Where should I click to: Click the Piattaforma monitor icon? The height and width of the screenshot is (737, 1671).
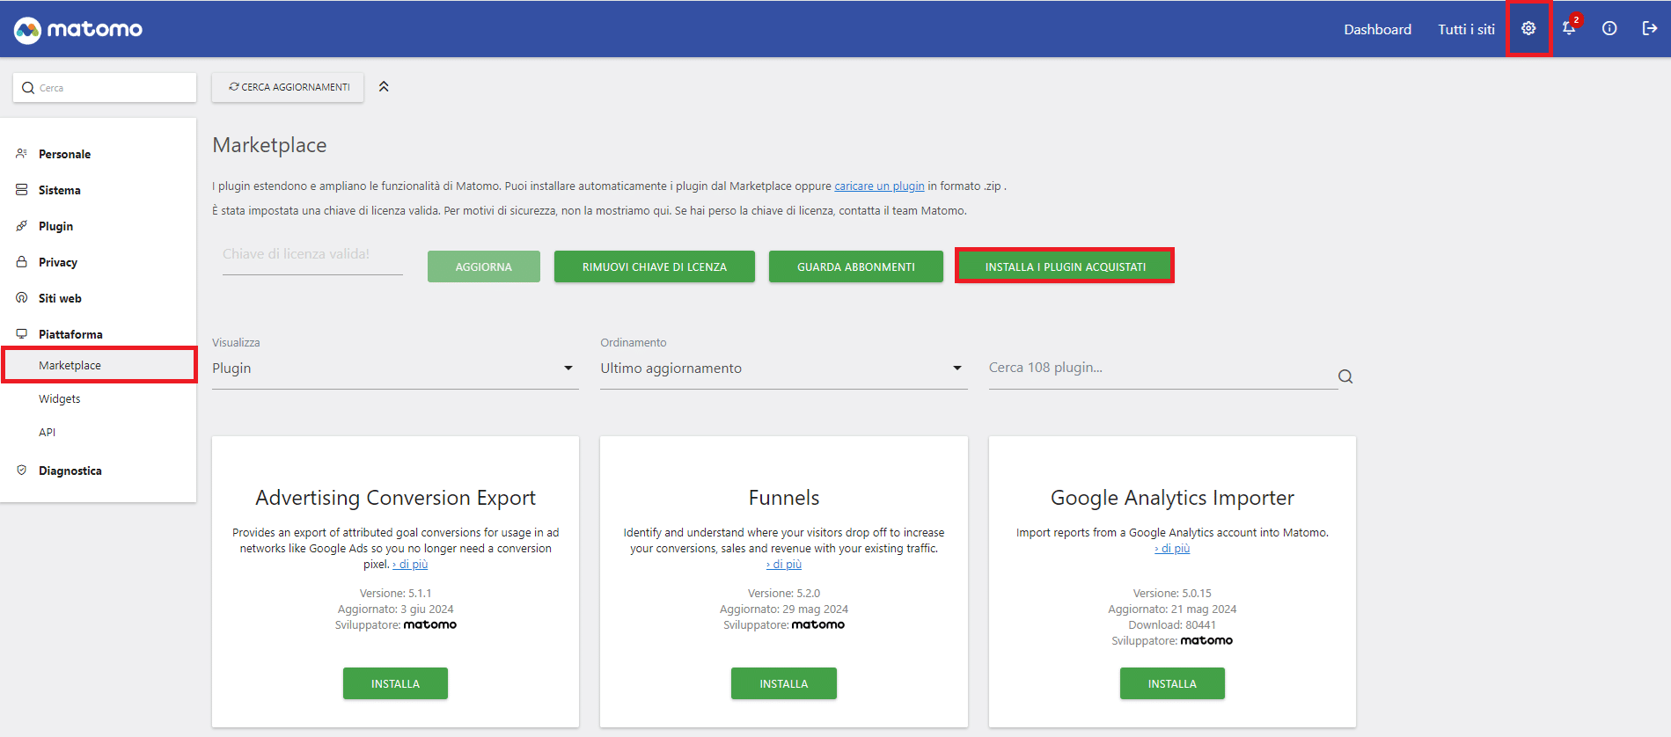click(22, 334)
